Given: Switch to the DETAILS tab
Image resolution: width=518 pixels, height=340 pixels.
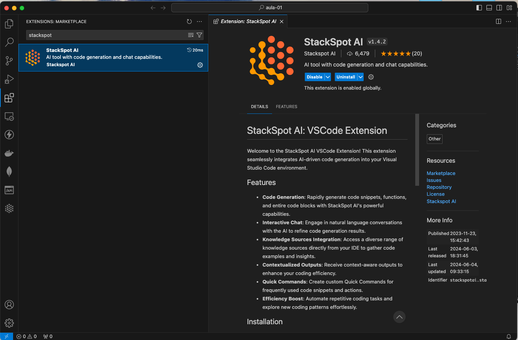Looking at the screenshot, I should pos(259,107).
